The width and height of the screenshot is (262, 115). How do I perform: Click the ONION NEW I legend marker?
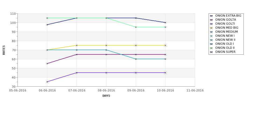[x=211, y=36]
